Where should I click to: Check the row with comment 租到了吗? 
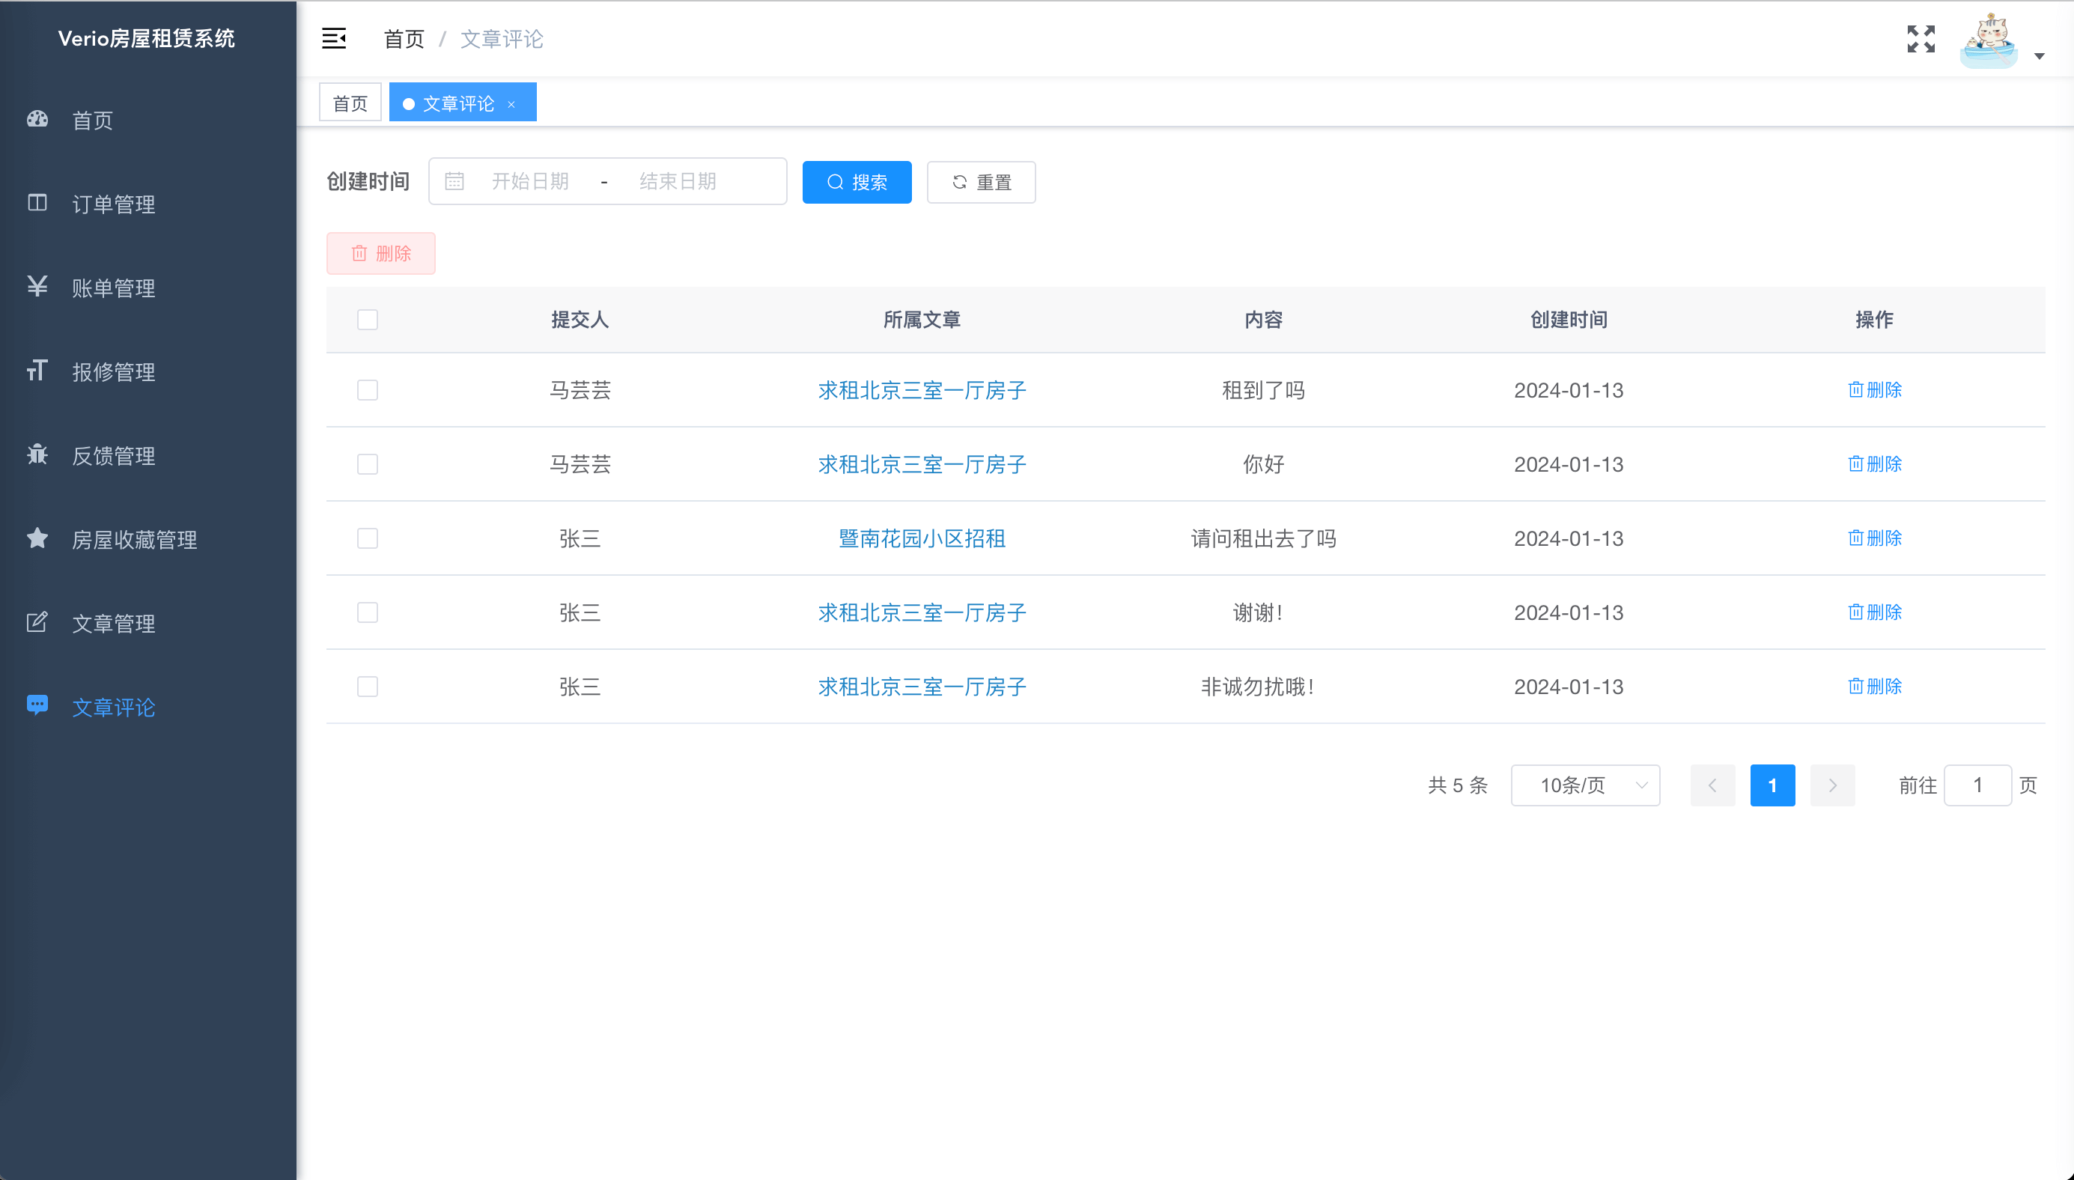click(x=367, y=390)
